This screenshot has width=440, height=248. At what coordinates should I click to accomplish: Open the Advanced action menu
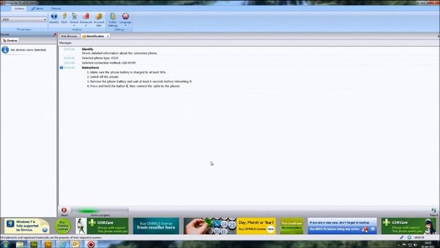86,20
